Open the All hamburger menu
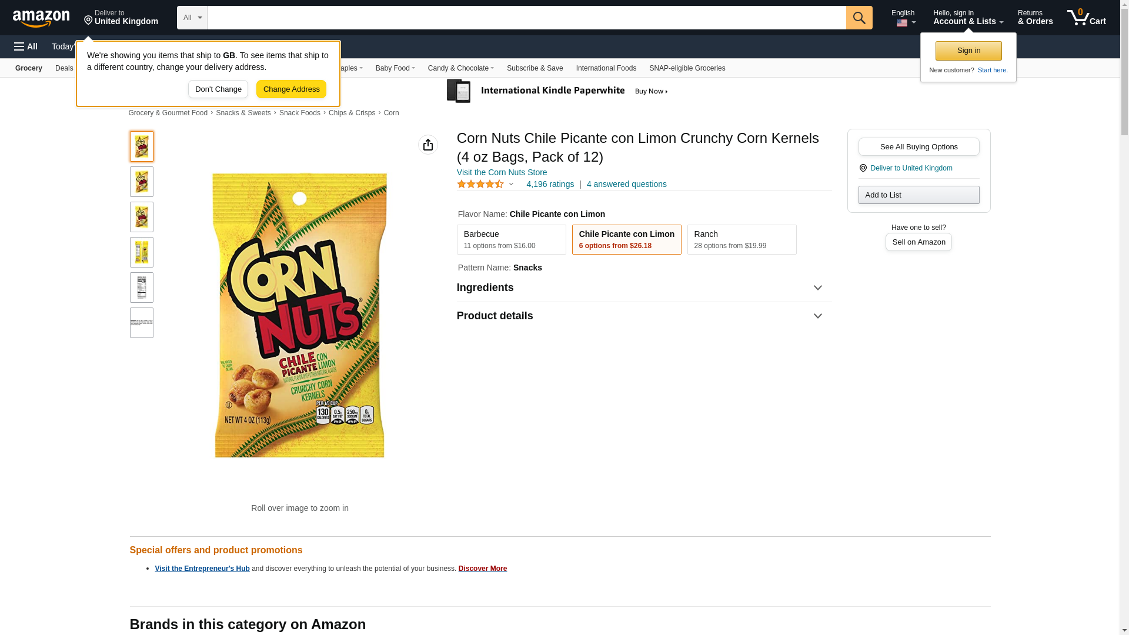The height and width of the screenshot is (635, 1129). point(26,46)
